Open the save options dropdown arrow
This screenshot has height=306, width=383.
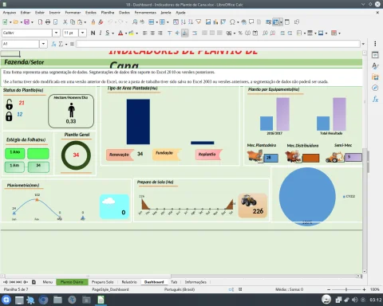(x=32, y=22)
